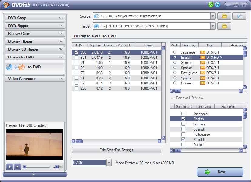This screenshot has height=182, width=251.
Task: Expand the DVD Ripper section
Action: point(35,25)
